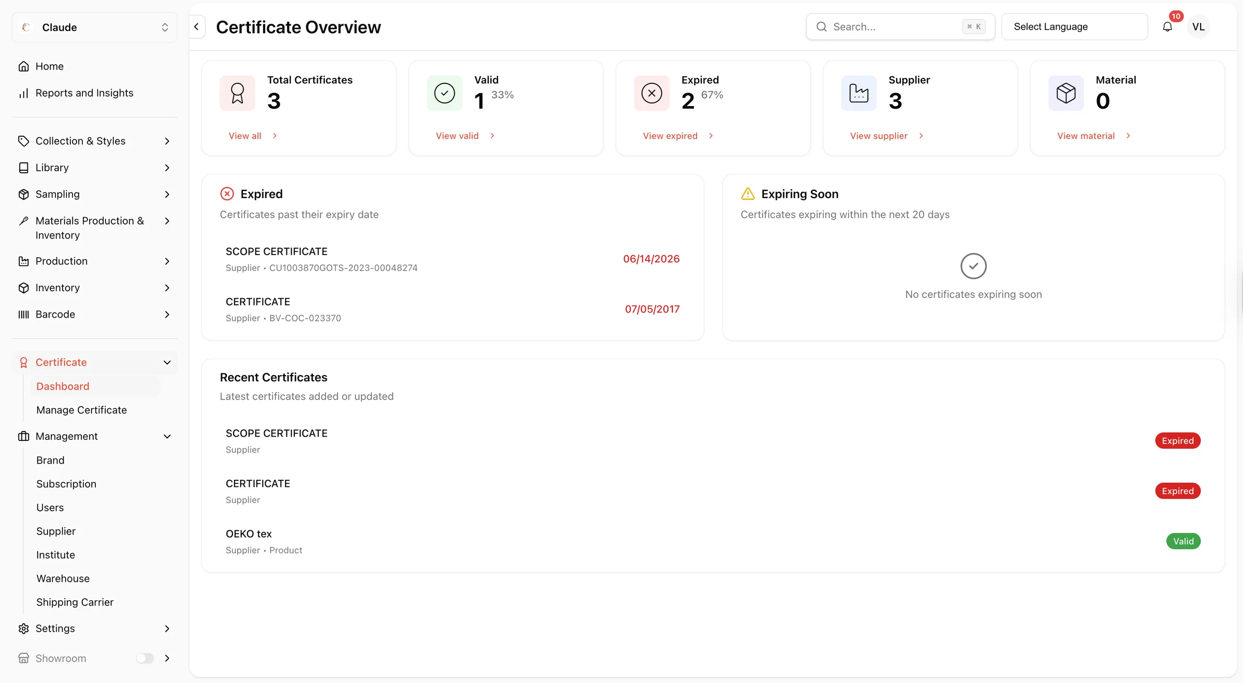Click the Library book icon

coord(23,168)
